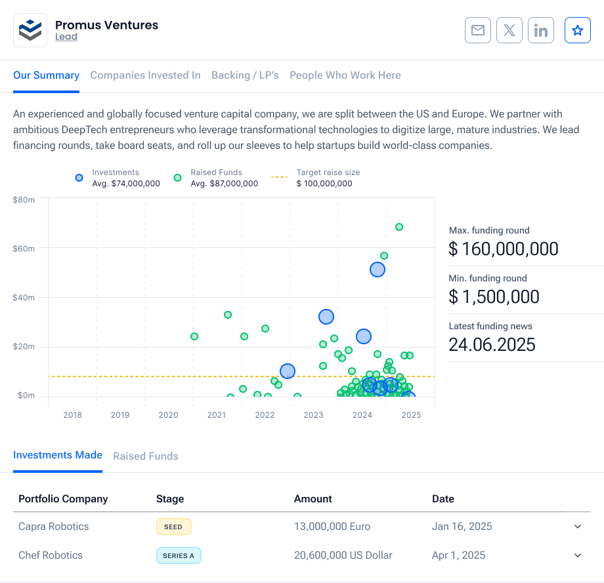The height and width of the screenshot is (583, 604).
Task: Switch to Companies Invested In tab
Action: pos(145,75)
